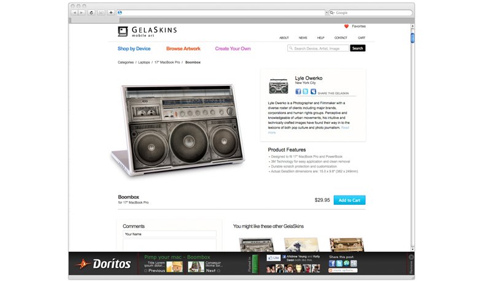This screenshot has height=282, width=491.
Task: Open the Shop by Device menu
Action: point(134,49)
